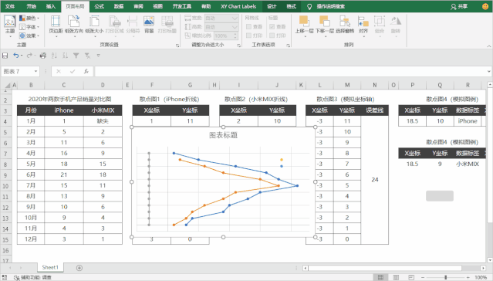Switch to the XY Chart Labels tab
Image resolution: width=493 pixels, height=281 pixels.
pyautogui.click(x=238, y=6)
